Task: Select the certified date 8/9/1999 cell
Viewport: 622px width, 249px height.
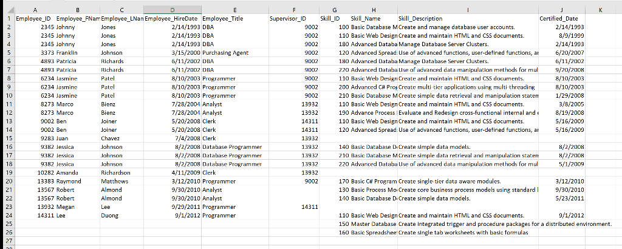Action: 562,36
